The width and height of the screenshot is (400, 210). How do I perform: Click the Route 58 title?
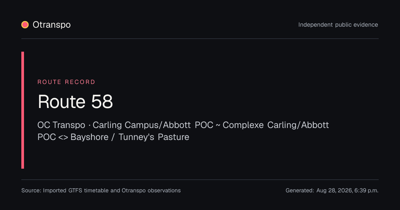click(75, 102)
